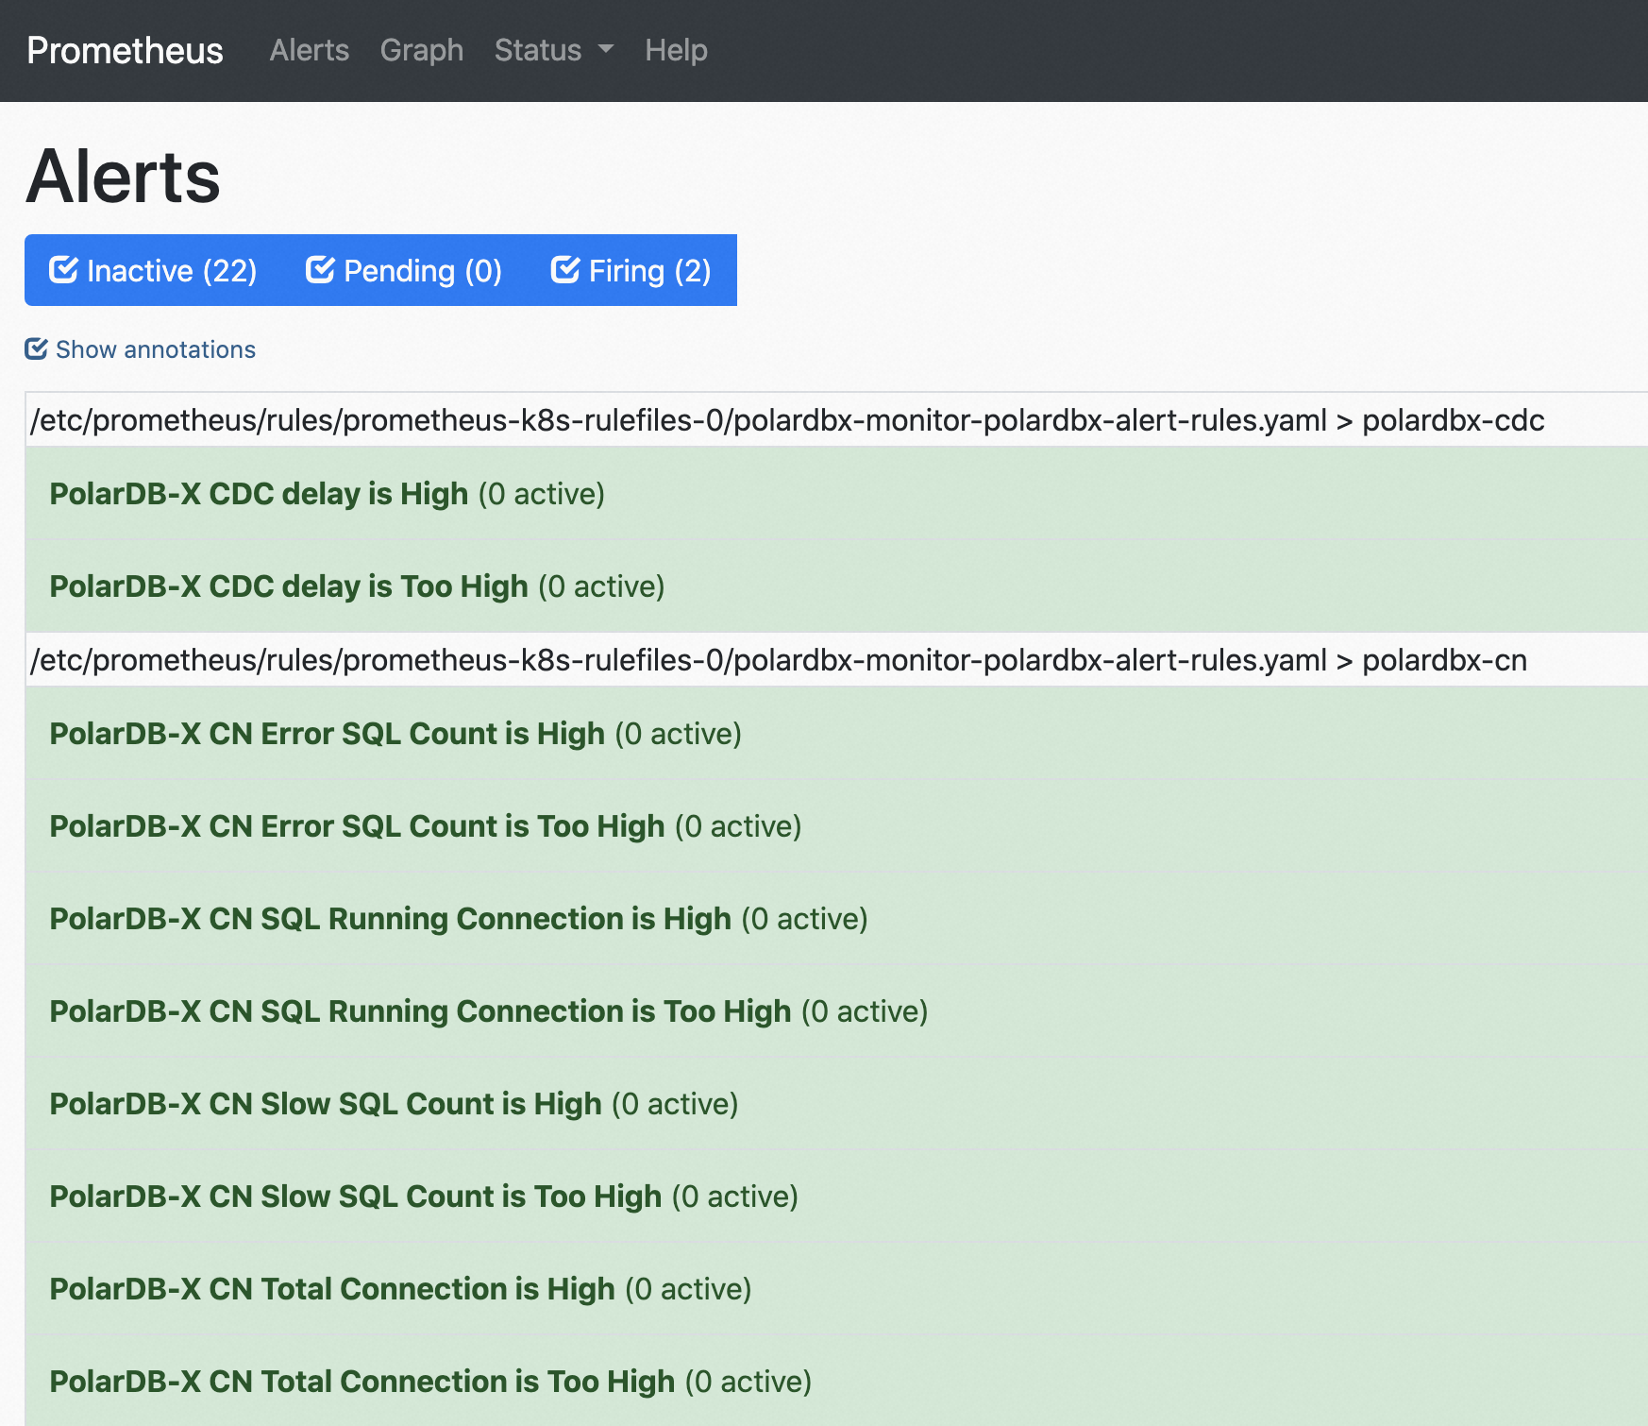Expand CN Total Connection is Too High alert

(x=430, y=1382)
